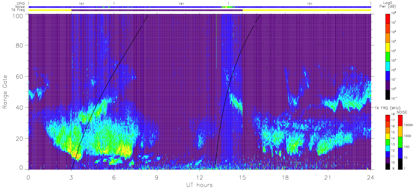The height and width of the screenshot is (192, 417).
Task: Click the '9' tick on UT hours axis
Action: click(x=157, y=177)
